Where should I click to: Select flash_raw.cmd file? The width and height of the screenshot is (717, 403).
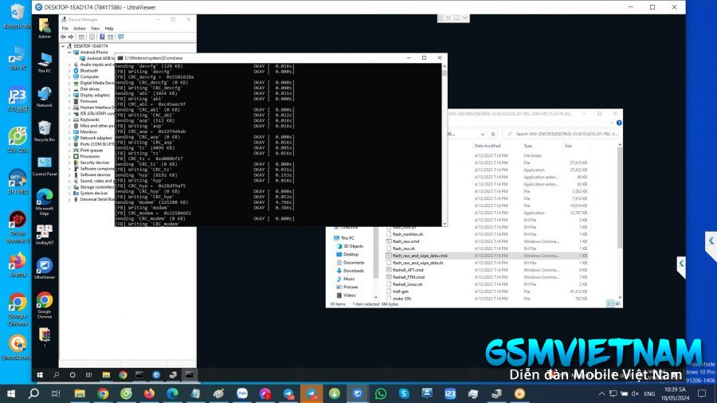pyautogui.click(x=406, y=241)
